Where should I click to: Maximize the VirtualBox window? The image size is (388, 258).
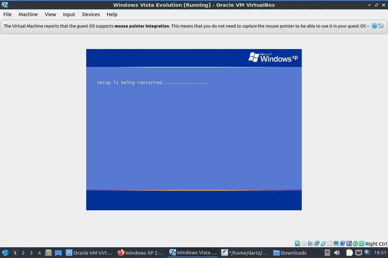click(x=376, y=5)
